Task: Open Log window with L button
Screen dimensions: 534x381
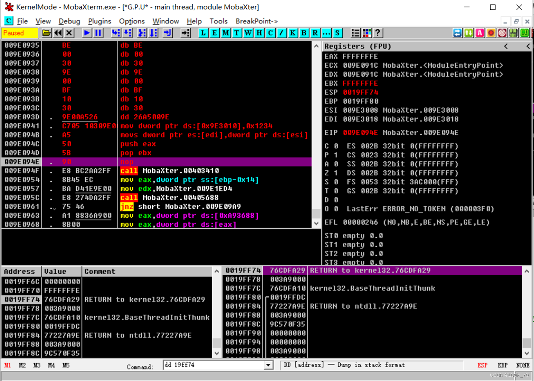Action: (x=203, y=33)
